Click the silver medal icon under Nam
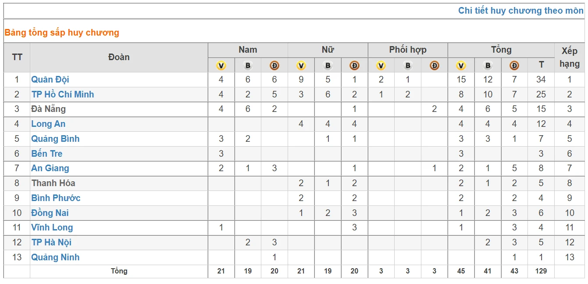Viewport: 588px width, 284px height. [x=248, y=65]
